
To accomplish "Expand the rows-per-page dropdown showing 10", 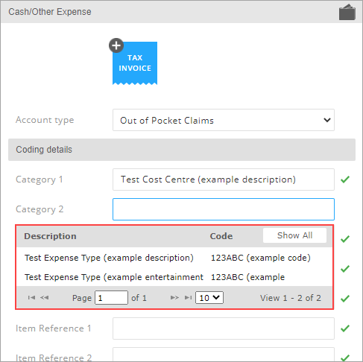I will point(209,298).
